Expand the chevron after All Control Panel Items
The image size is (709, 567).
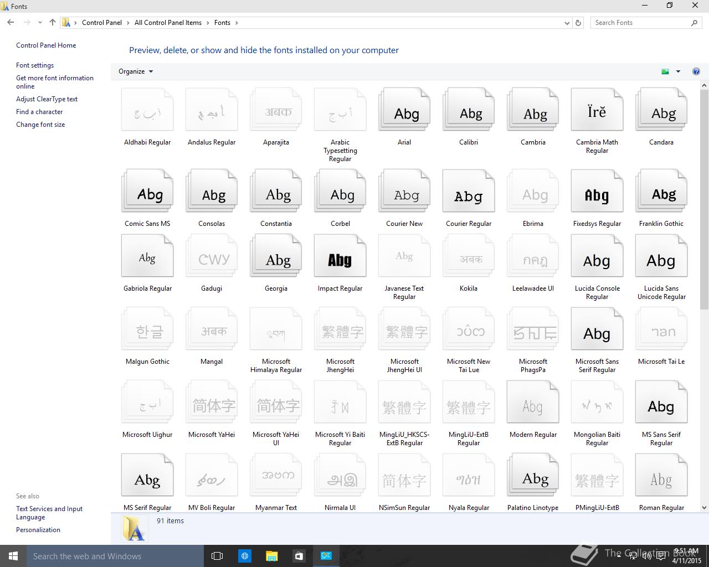coord(208,23)
